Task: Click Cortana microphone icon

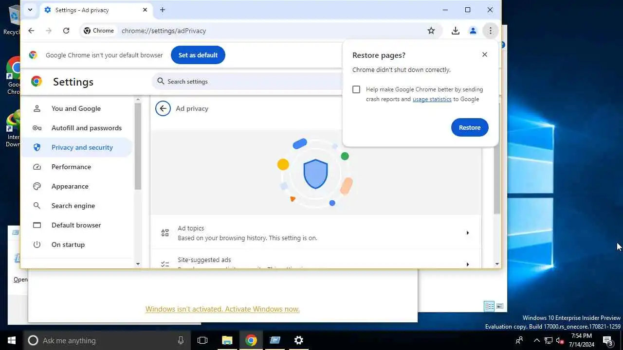Action: [181, 340]
